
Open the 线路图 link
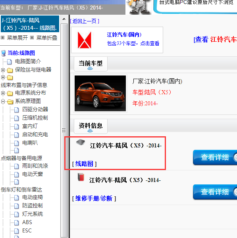click(x=84, y=164)
